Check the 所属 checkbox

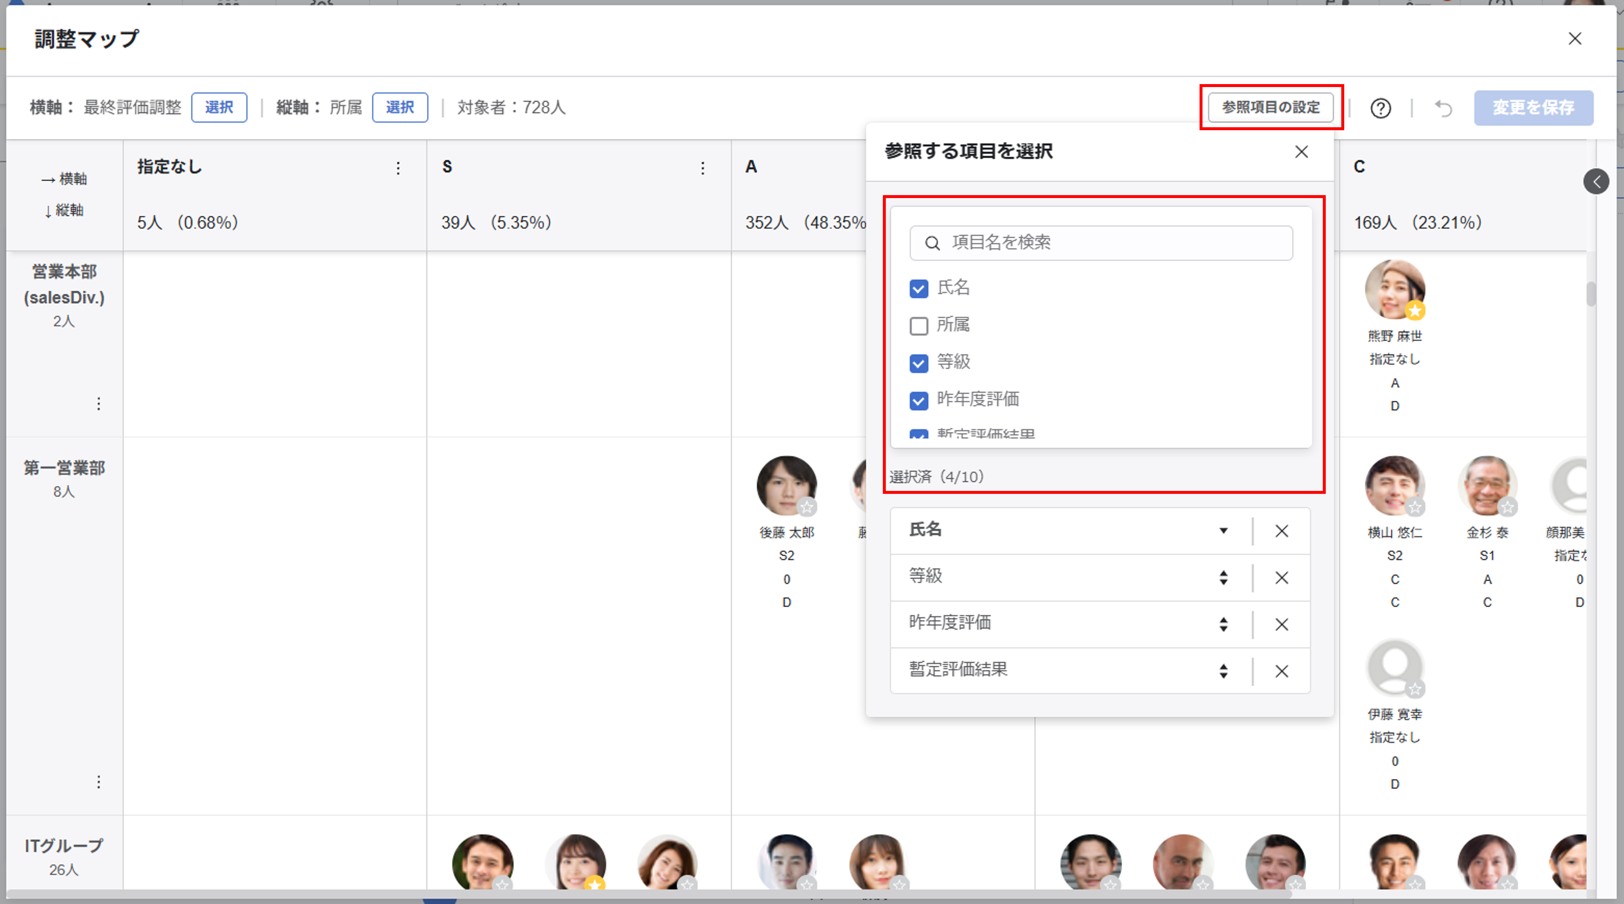(919, 326)
